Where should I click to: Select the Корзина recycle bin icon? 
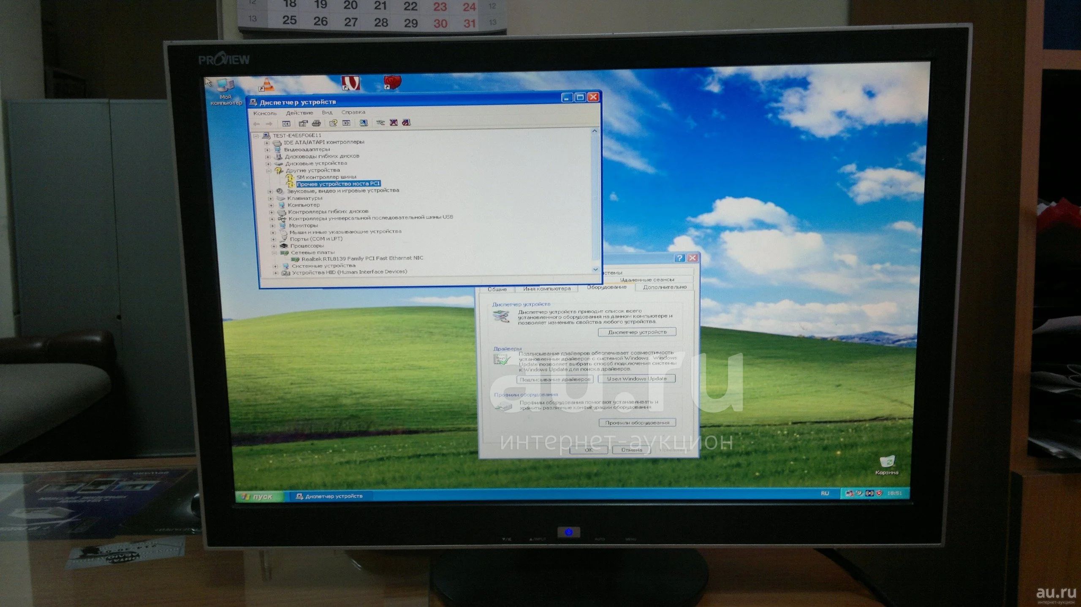pos(887,465)
